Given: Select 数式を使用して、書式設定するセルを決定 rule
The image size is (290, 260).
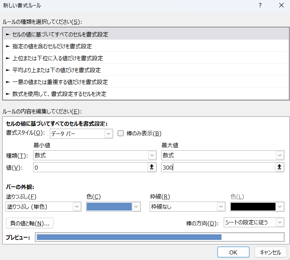Looking at the screenshot, I should 59,94.
